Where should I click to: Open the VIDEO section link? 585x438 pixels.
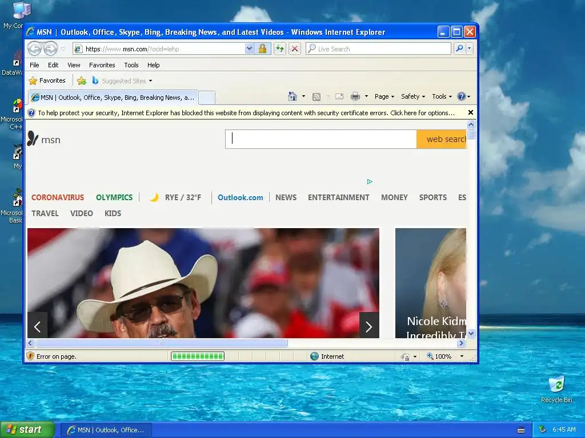click(81, 213)
